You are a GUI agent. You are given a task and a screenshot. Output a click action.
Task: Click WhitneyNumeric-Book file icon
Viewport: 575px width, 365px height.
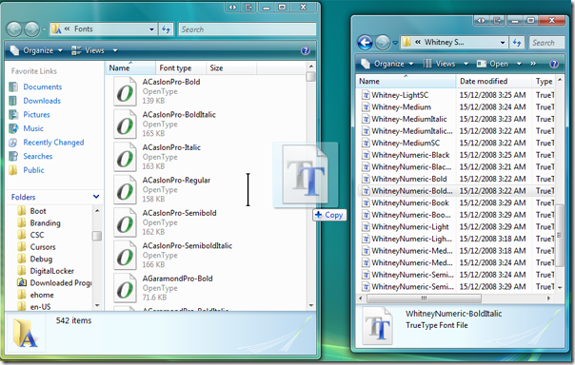click(x=366, y=202)
